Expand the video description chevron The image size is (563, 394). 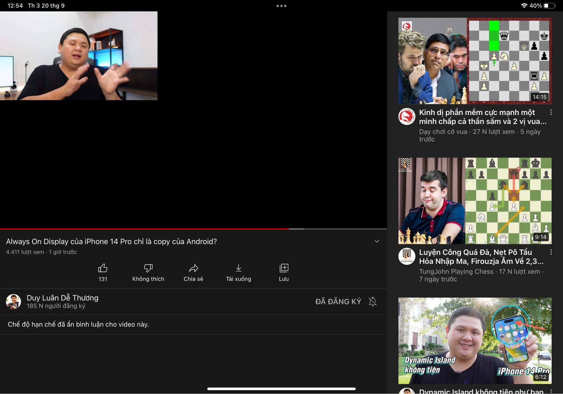pos(377,241)
